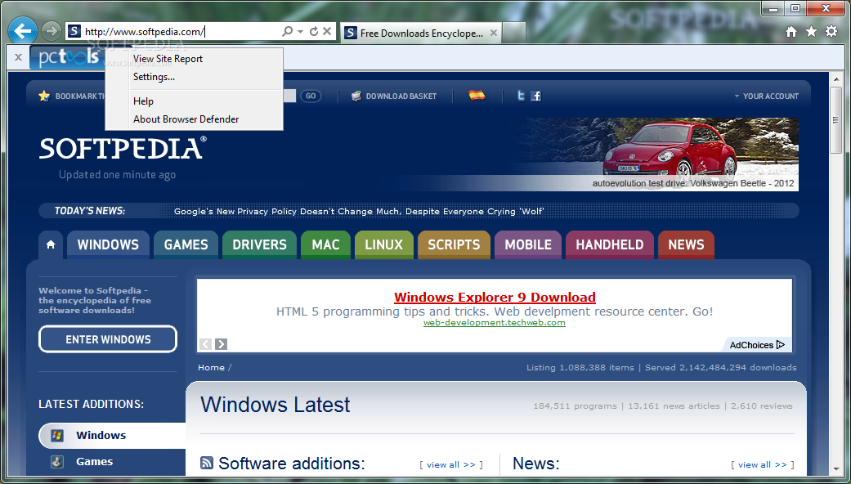Focus the URL address field
851x484 pixels.
click(x=181, y=32)
